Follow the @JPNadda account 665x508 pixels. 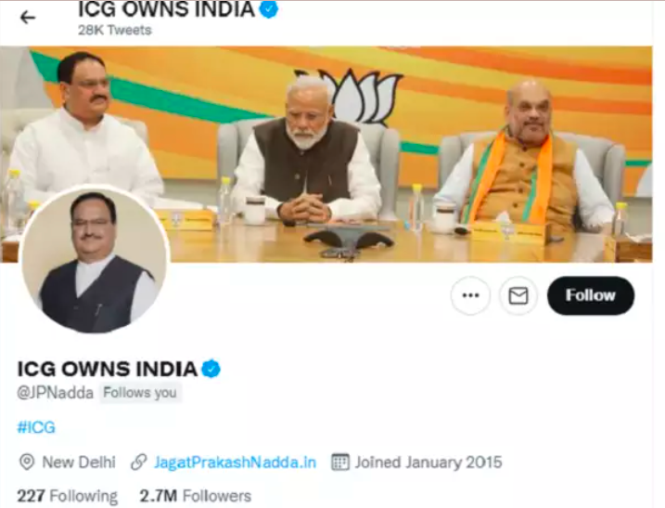[x=591, y=295]
